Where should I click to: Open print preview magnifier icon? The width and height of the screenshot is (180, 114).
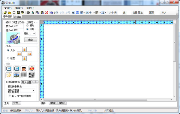click(32, 13)
